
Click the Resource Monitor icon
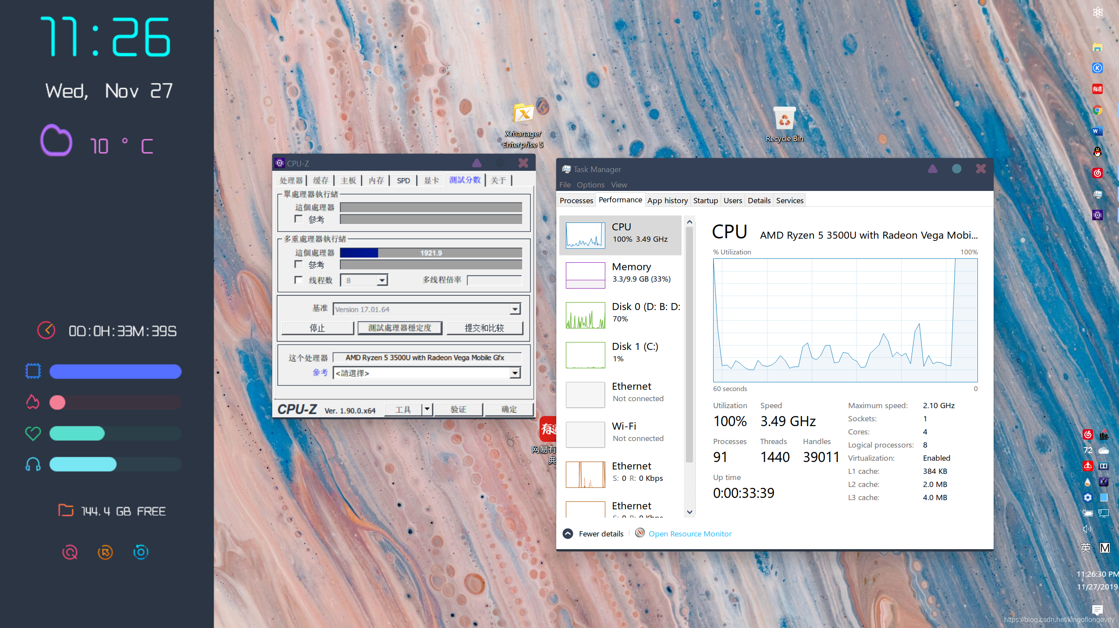[639, 533]
